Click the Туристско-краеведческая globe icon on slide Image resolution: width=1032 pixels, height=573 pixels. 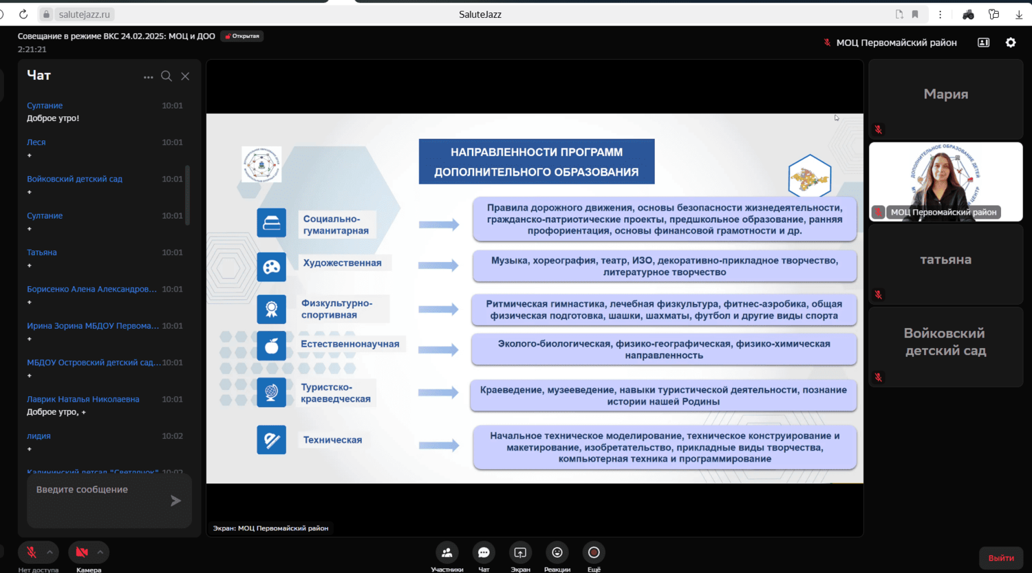(x=272, y=392)
